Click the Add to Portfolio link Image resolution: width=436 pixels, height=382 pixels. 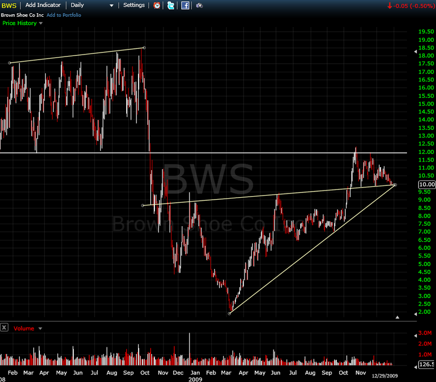click(x=64, y=15)
